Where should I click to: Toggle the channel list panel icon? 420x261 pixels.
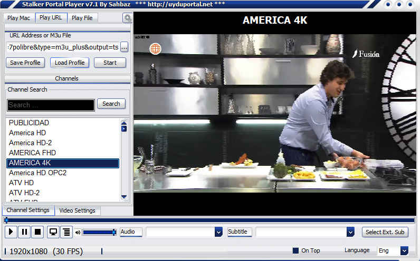point(66,232)
